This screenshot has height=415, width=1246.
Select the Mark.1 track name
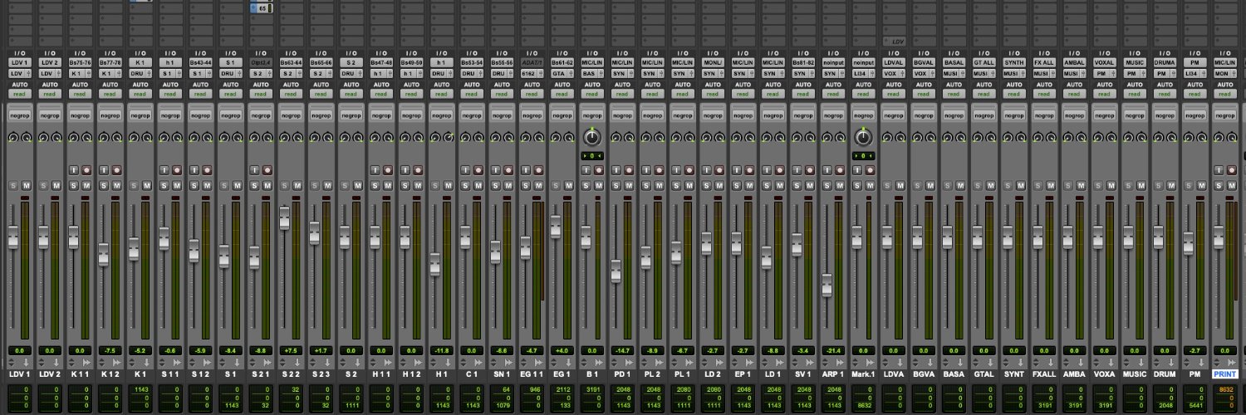pyautogui.click(x=862, y=375)
